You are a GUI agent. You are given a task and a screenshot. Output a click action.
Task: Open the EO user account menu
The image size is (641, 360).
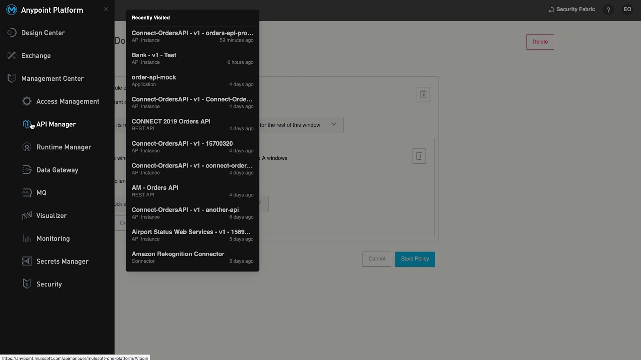(627, 10)
